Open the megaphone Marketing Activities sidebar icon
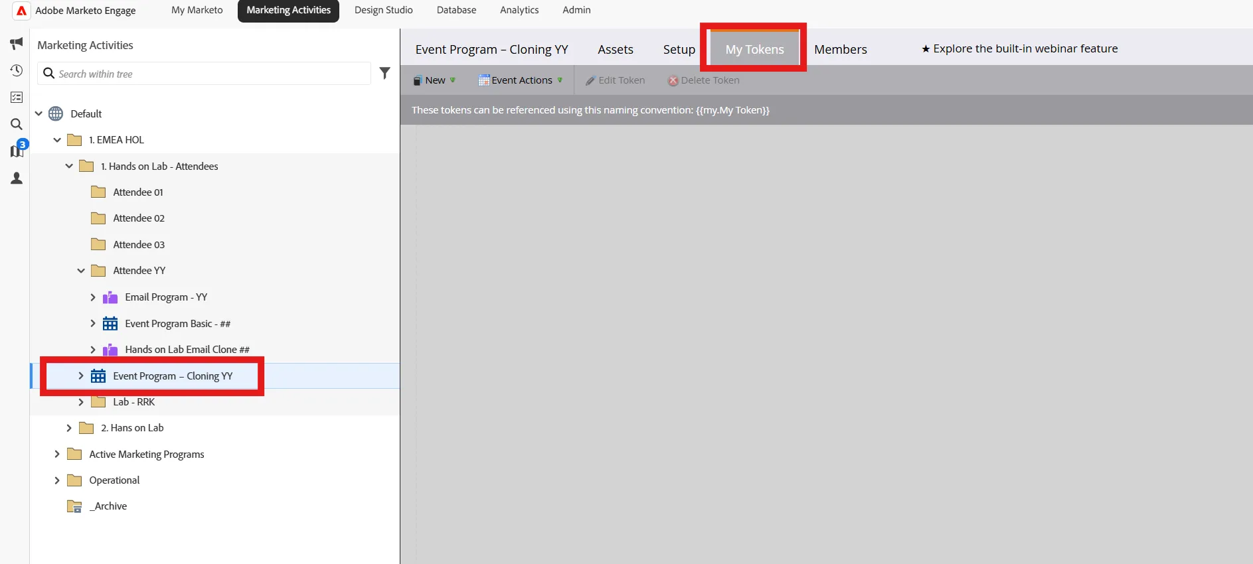Viewport: 1253px width, 564px height. click(x=17, y=44)
